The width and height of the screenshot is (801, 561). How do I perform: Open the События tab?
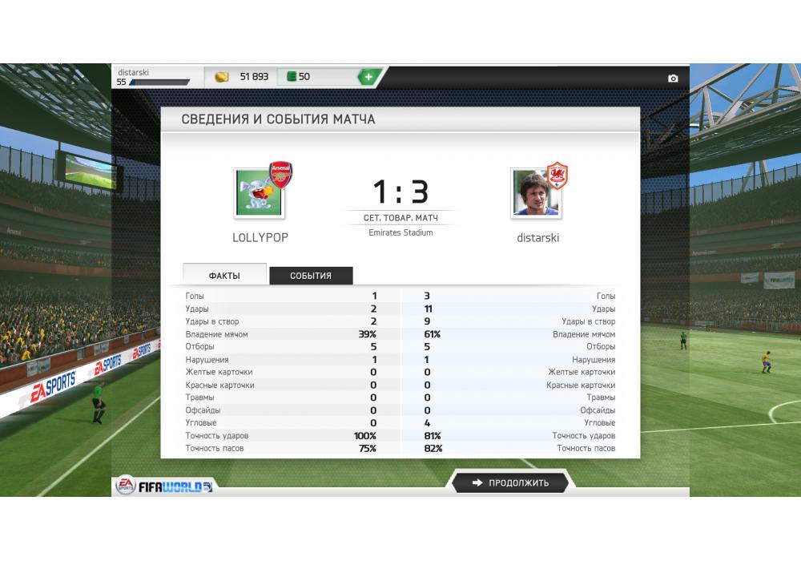click(x=311, y=276)
